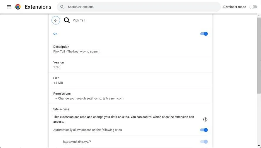Turn off the Pick Tail extension toggle

(x=204, y=34)
